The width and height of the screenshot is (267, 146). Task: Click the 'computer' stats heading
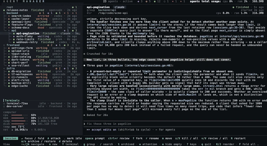10,112
